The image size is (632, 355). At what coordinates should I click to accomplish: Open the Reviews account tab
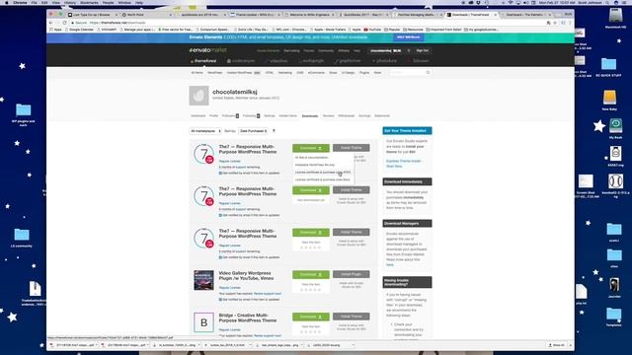(x=329, y=116)
